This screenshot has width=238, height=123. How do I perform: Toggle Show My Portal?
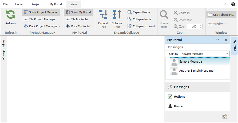(78, 12)
